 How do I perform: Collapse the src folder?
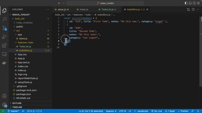point(18,31)
